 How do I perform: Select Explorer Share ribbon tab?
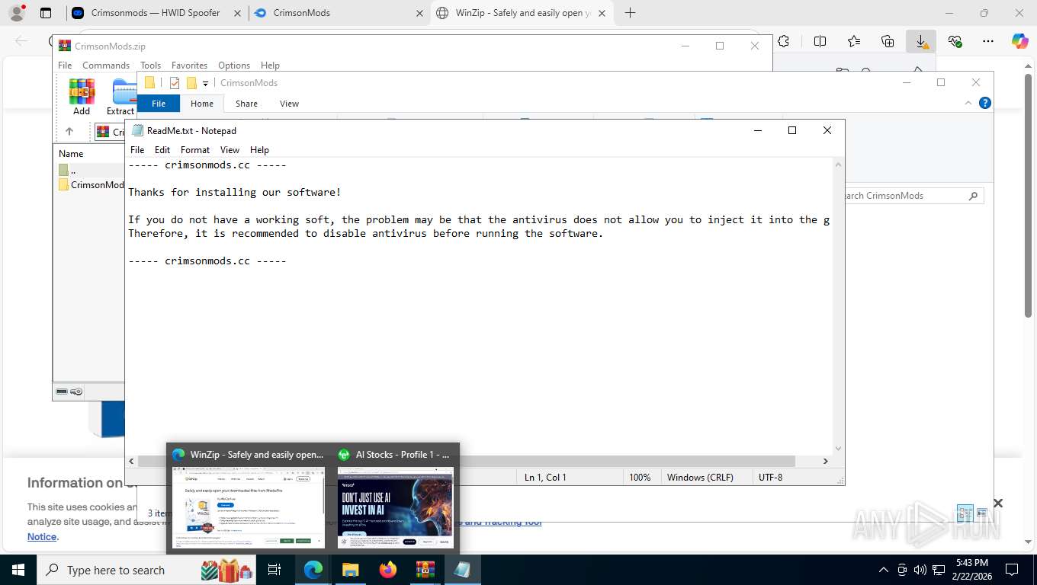pyautogui.click(x=246, y=104)
